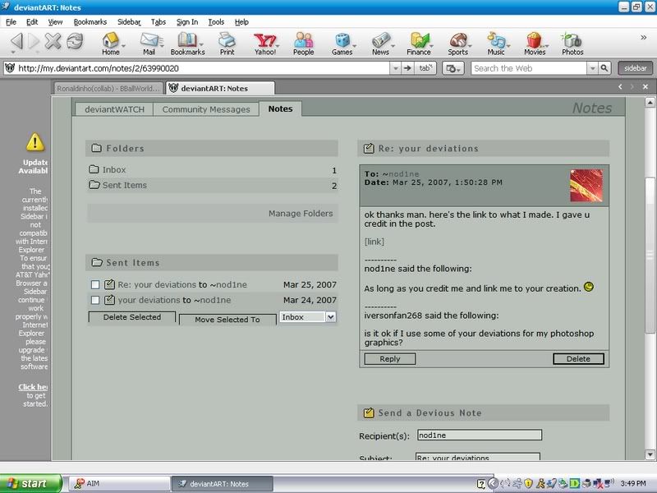Click the smiley emoticon in the note

coord(589,287)
